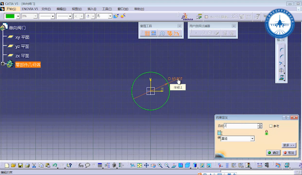
Task: Open the line thickness dropdown
Action: coord(53,16)
